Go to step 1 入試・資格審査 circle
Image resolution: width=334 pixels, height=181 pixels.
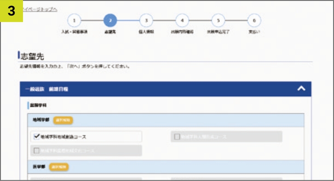74,21
